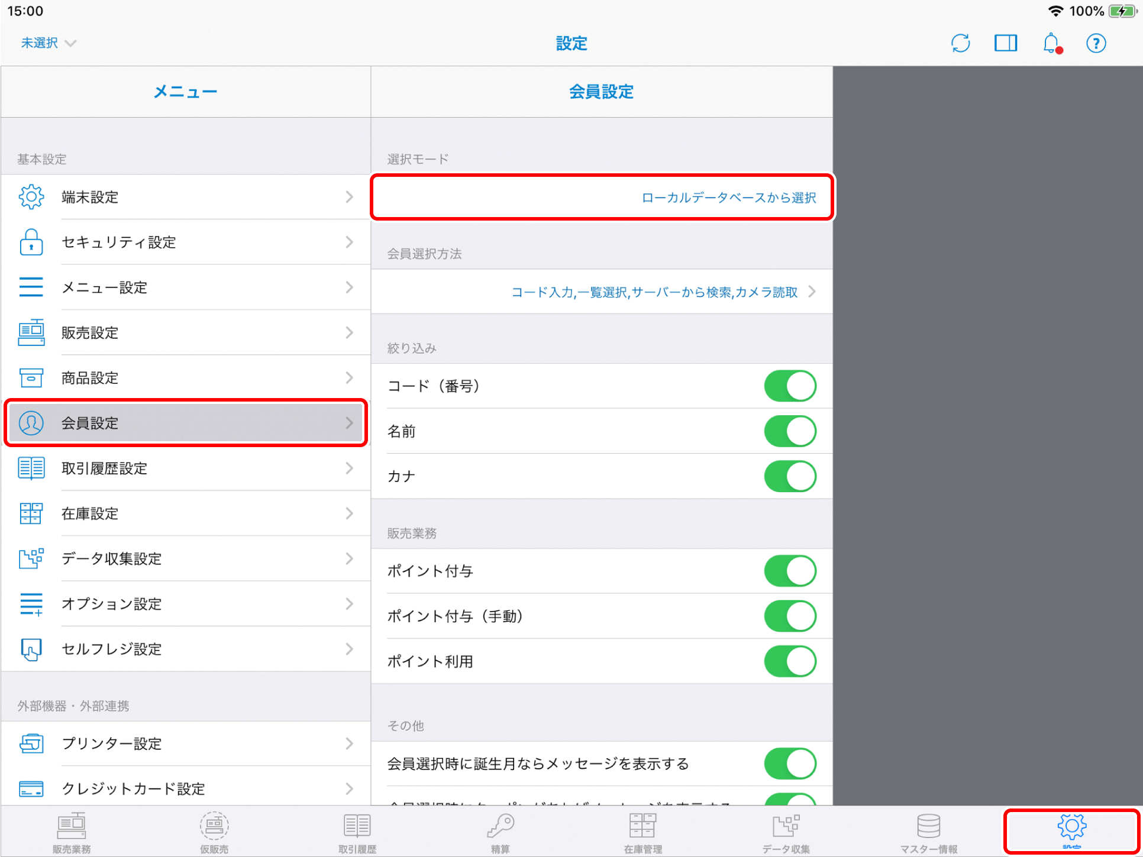The width and height of the screenshot is (1143, 857).
Task: Click the メニュー panel heading
Action: pos(186,92)
